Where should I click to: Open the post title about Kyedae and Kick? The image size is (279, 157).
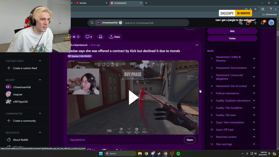coord(124,51)
